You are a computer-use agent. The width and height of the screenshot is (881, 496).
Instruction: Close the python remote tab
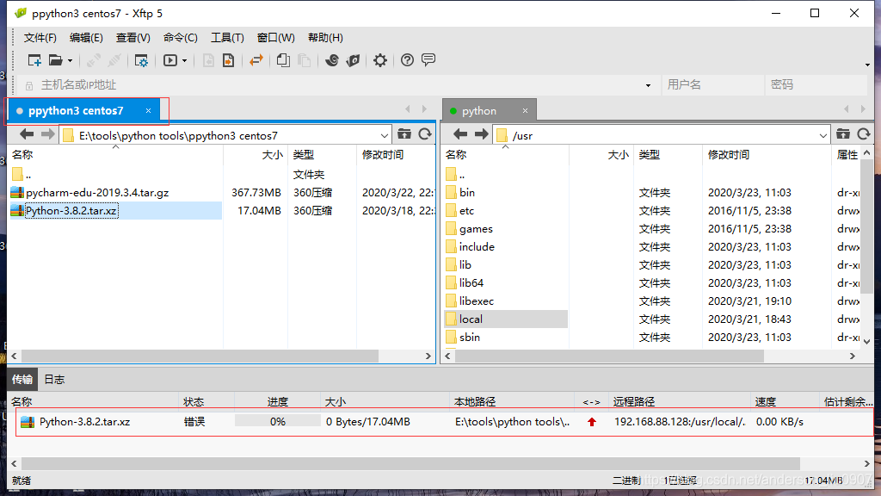pos(526,111)
